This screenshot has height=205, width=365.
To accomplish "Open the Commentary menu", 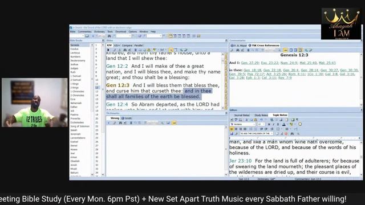I will click(x=85, y=32).
